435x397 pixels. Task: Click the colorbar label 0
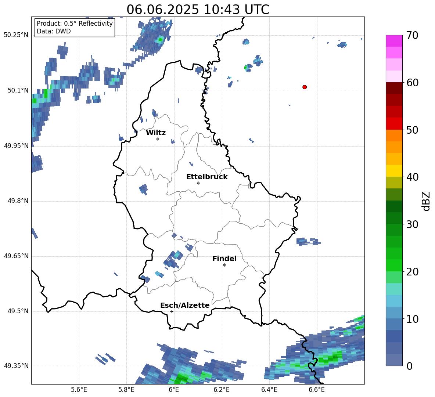[x=409, y=366]
